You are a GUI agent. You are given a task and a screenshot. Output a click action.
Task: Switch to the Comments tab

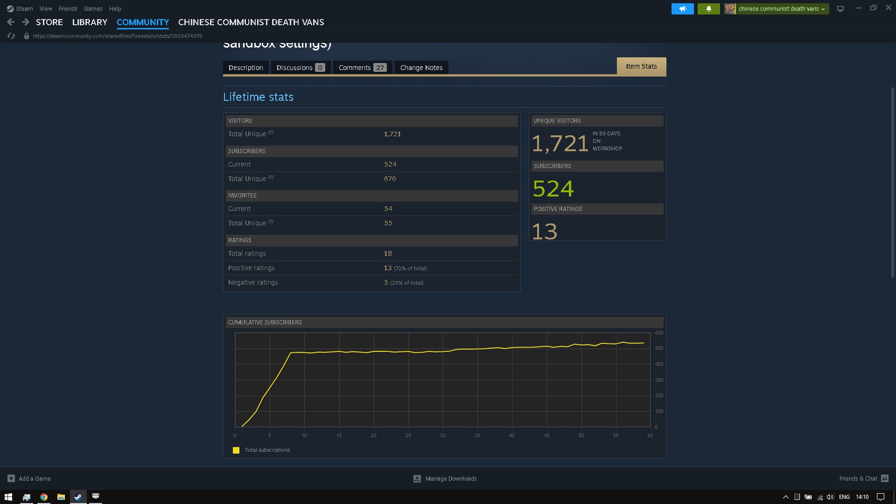[x=362, y=68]
